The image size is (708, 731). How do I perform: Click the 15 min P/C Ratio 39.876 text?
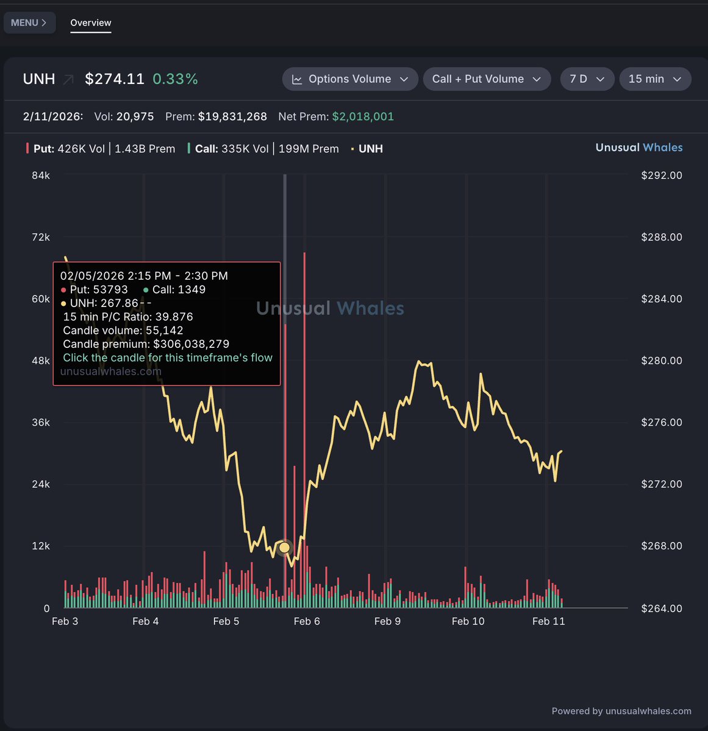coord(128,317)
